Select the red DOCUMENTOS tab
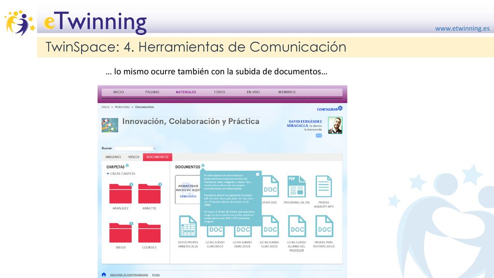The image size is (494, 278). pos(158,157)
